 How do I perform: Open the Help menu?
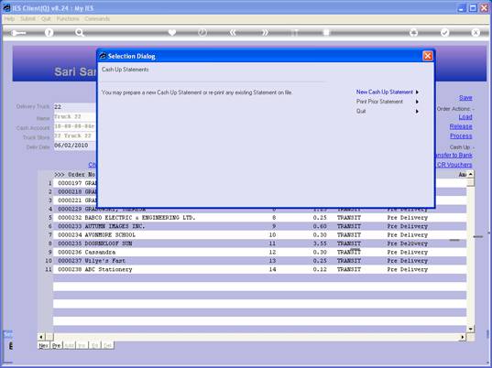tap(9, 19)
